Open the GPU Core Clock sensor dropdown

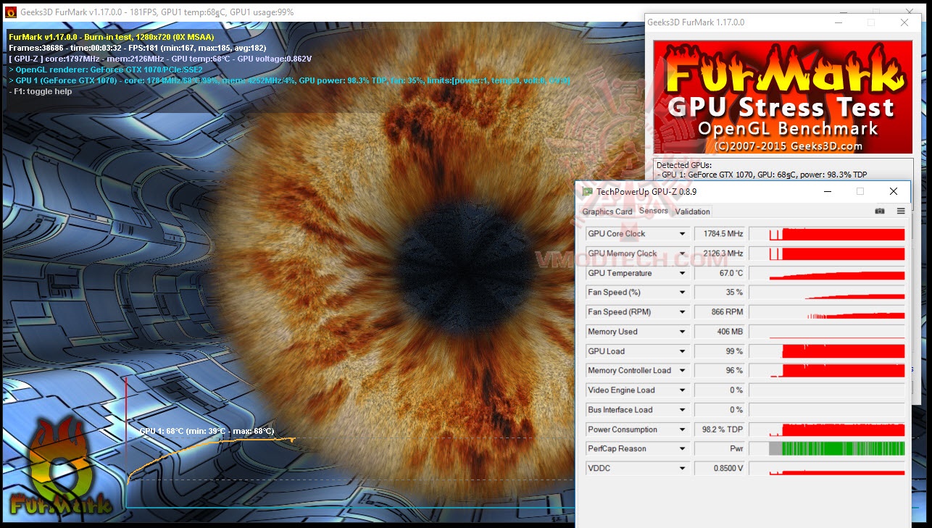682,234
